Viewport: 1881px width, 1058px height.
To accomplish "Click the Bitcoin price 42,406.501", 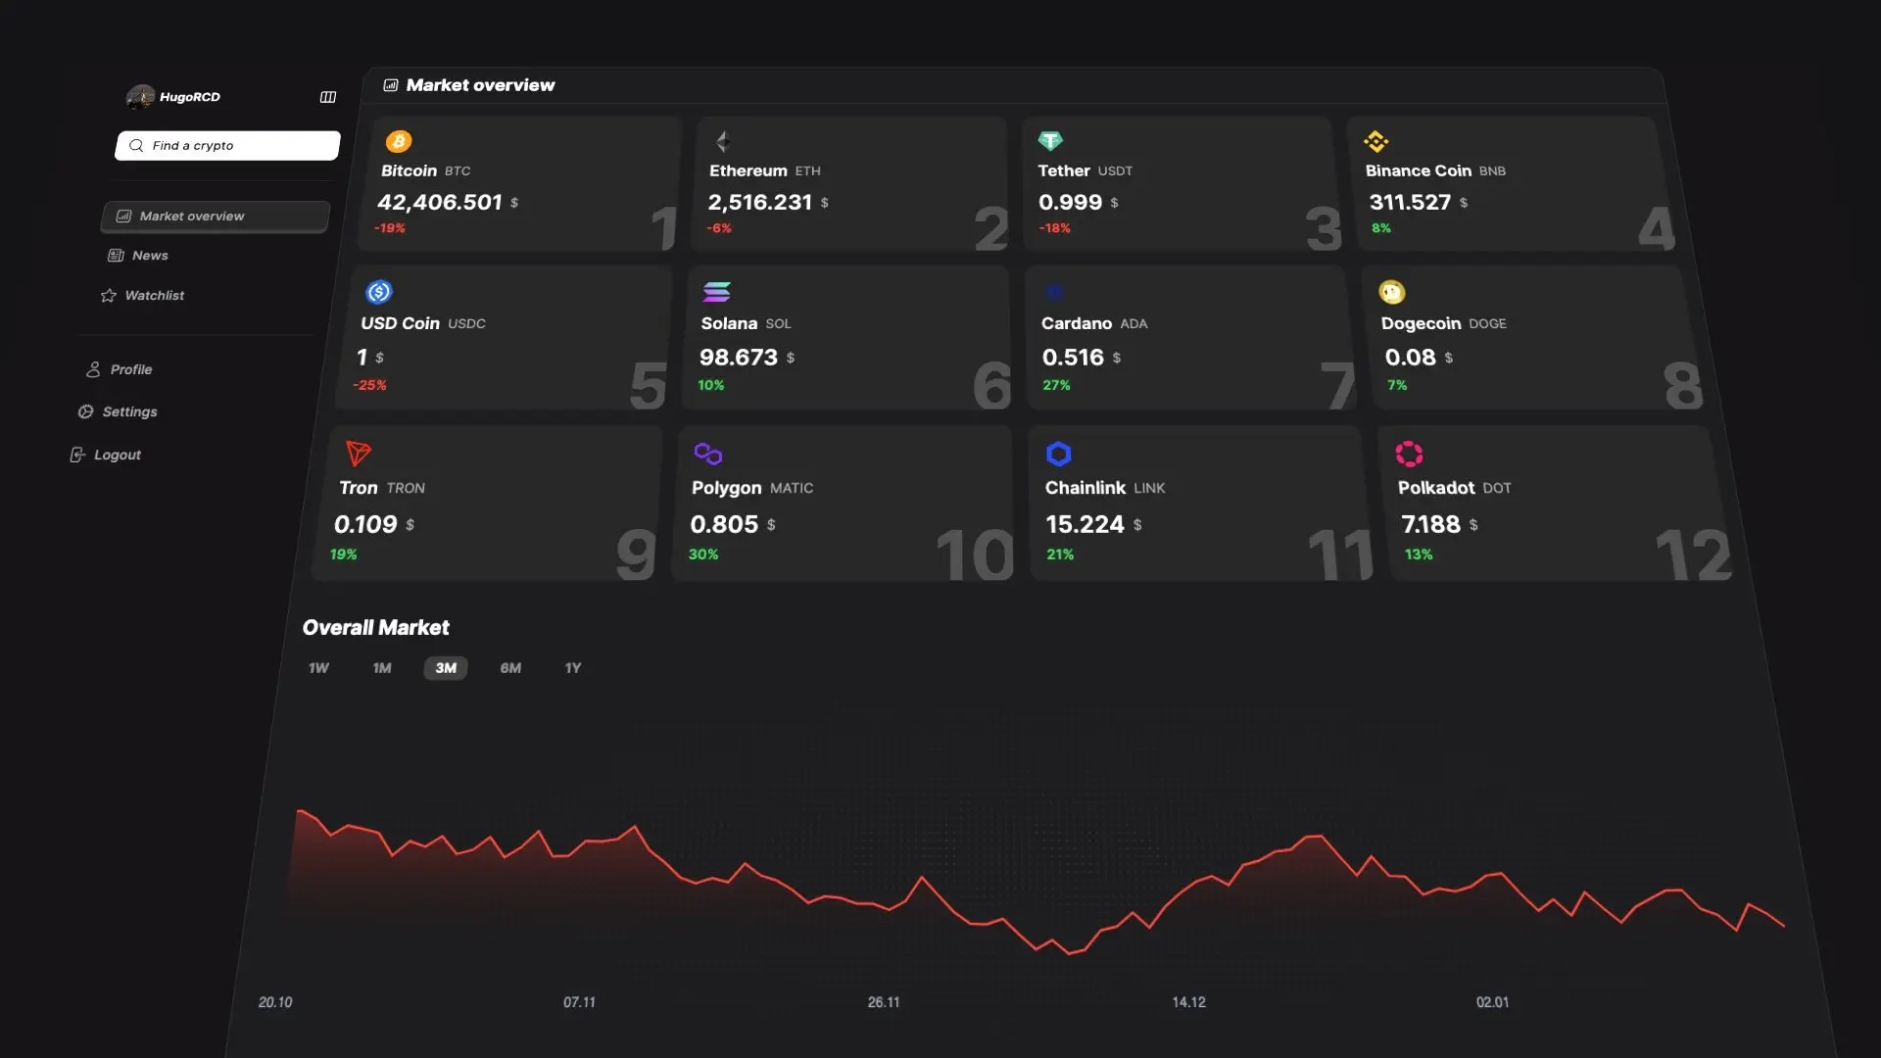I will pos(440,203).
